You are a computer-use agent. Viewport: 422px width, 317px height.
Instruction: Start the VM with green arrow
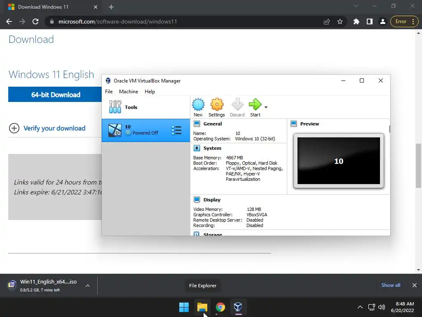click(x=255, y=107)
